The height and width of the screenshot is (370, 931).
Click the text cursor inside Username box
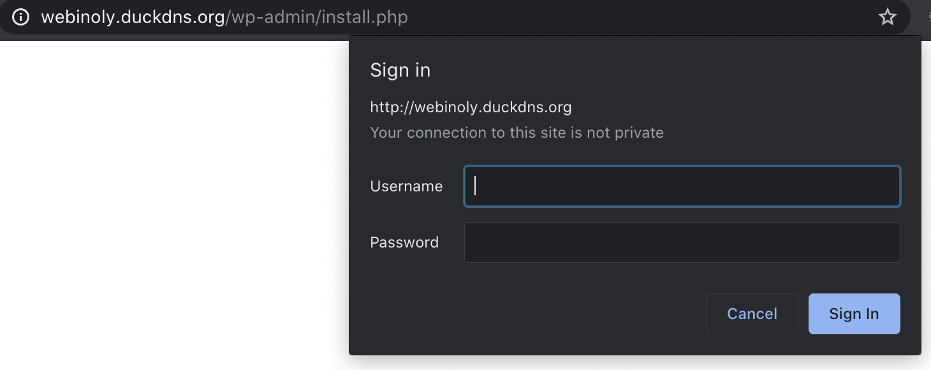(475, 186)
